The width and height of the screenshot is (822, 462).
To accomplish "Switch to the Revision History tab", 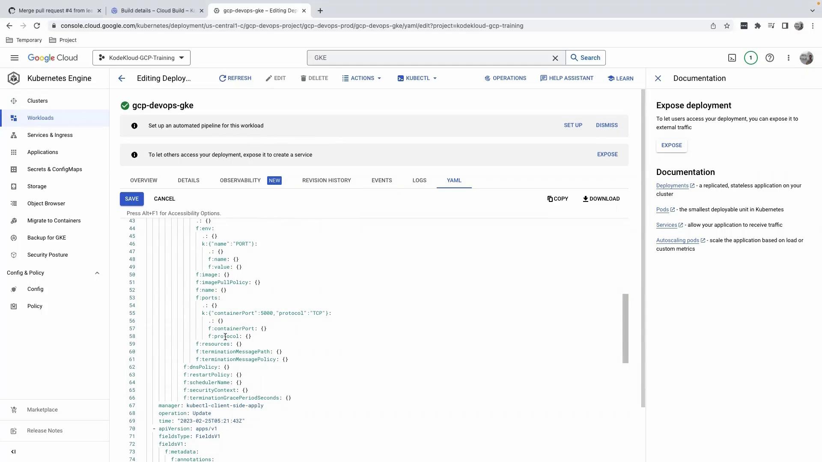I will coord(326,181).
